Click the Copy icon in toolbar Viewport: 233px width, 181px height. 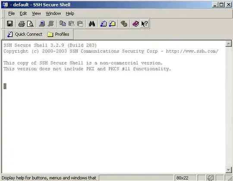point(63,24)
